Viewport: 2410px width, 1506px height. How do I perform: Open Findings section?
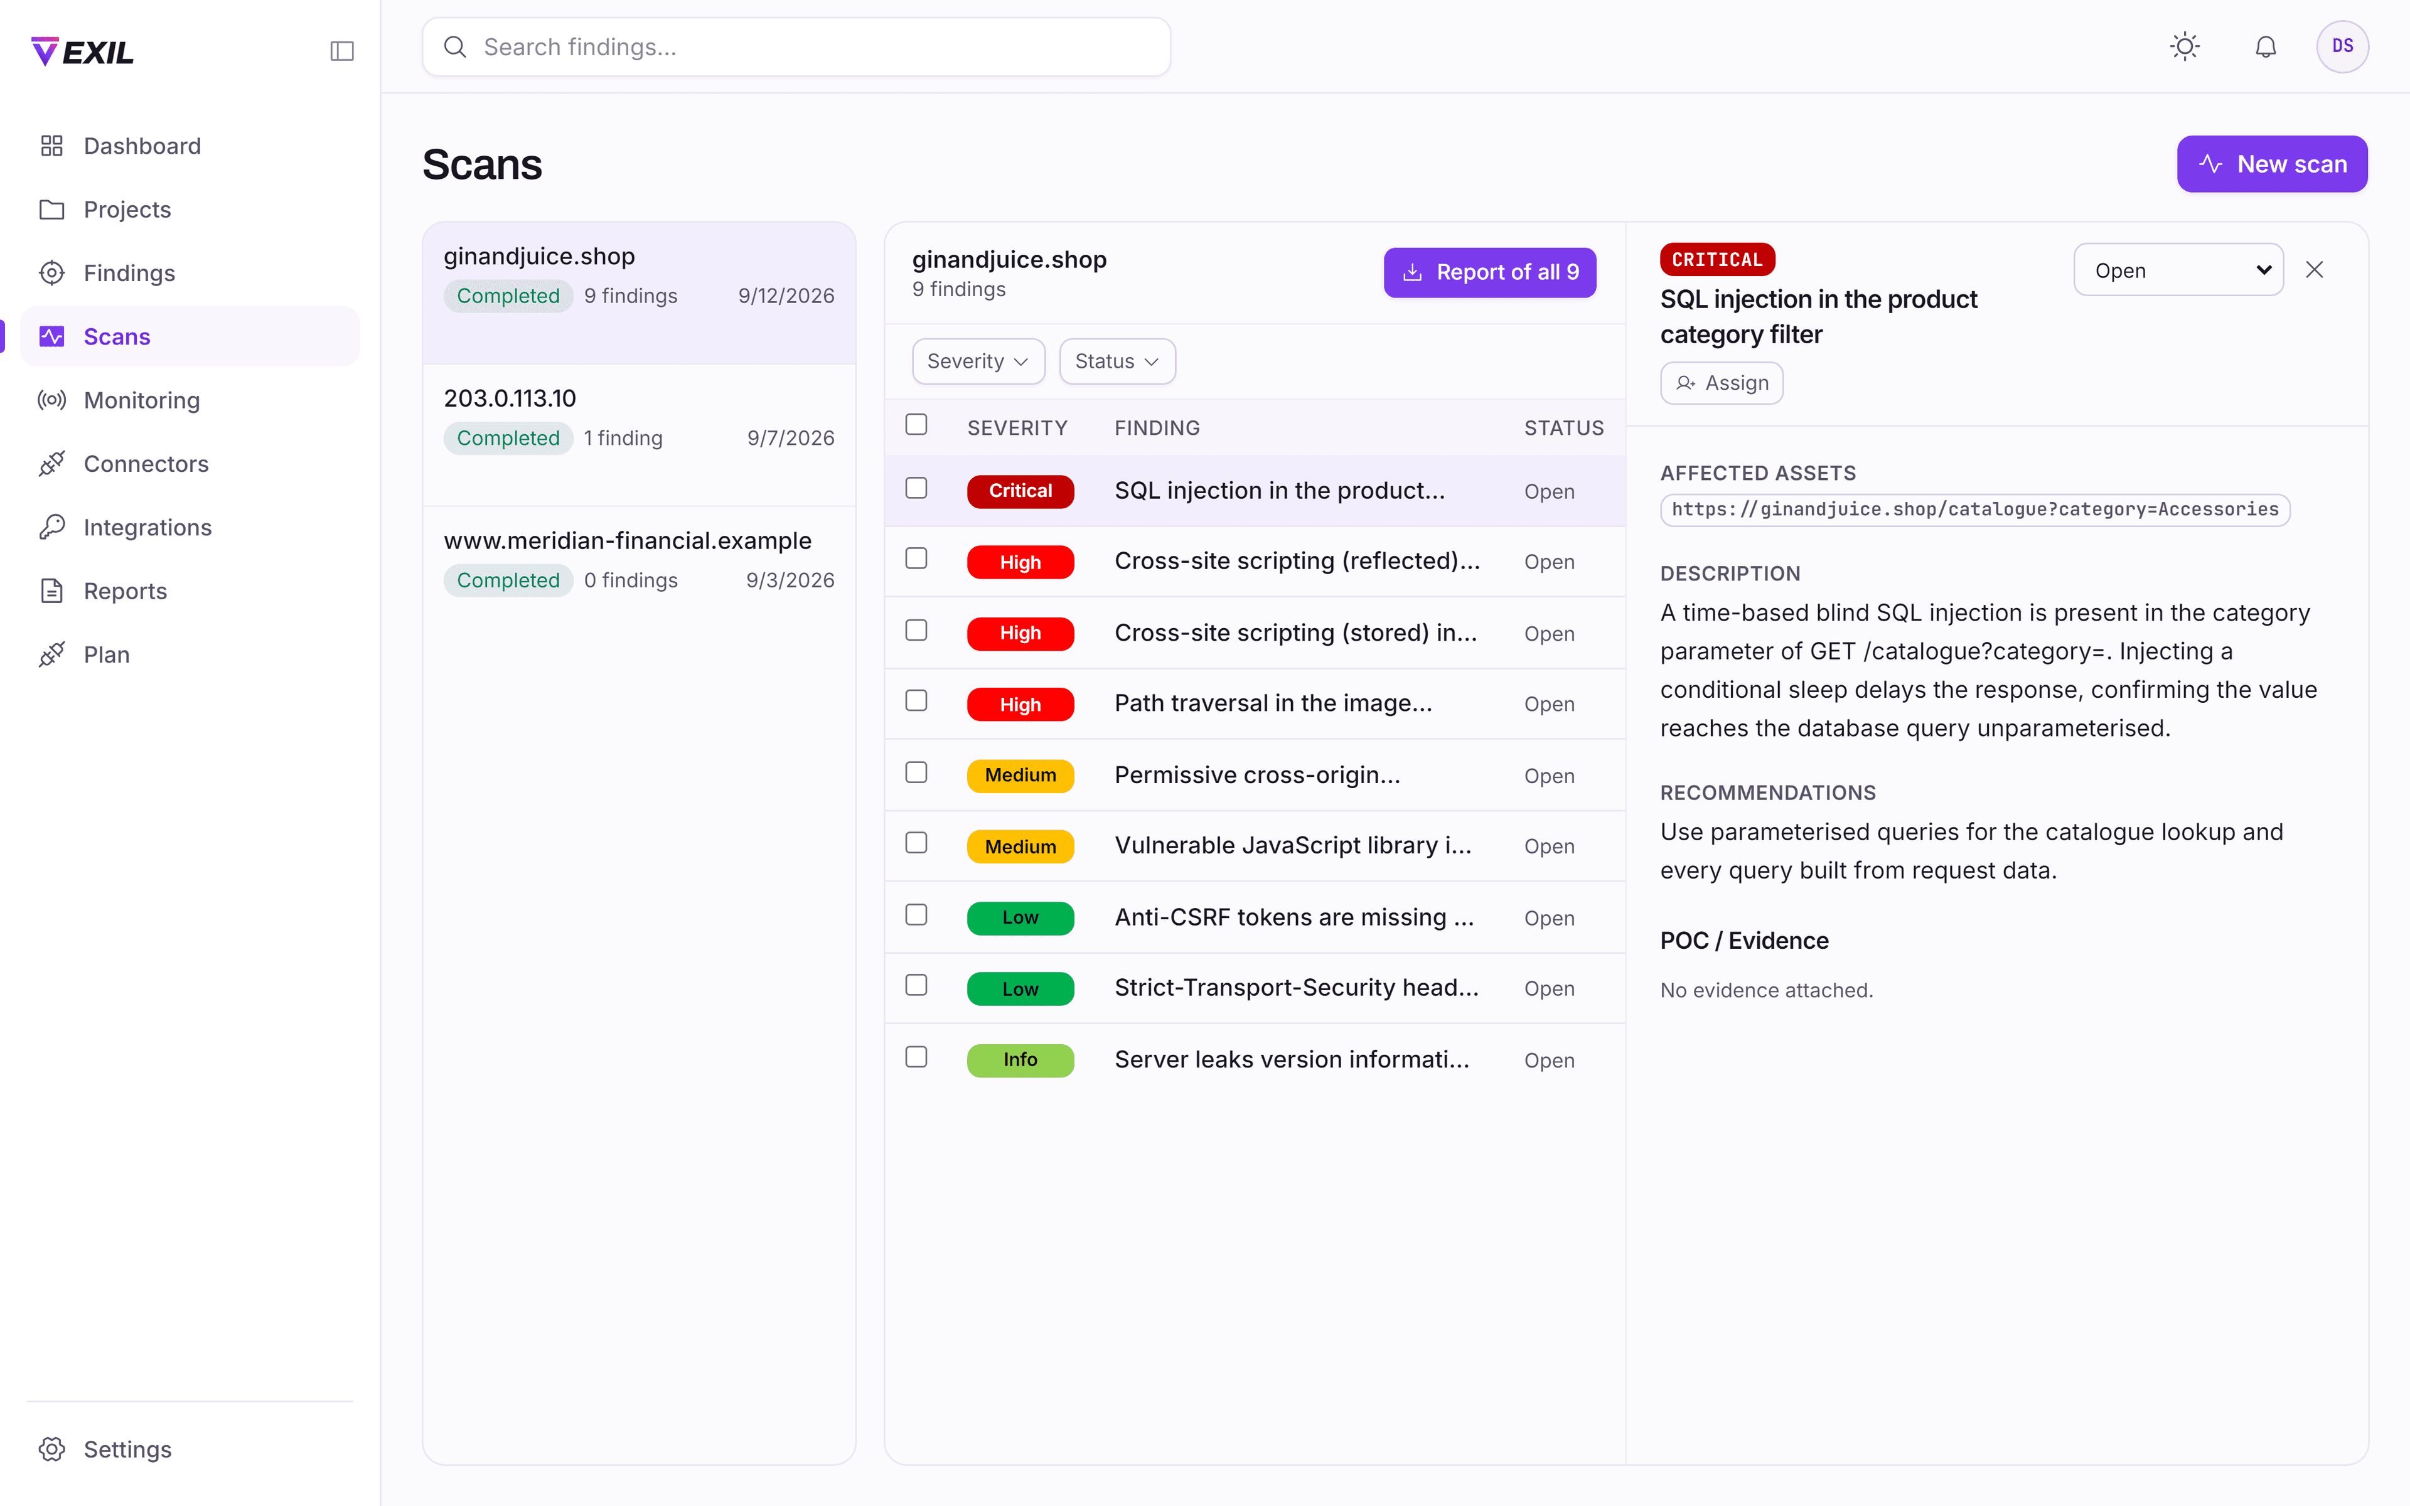(x=189, y=273)
